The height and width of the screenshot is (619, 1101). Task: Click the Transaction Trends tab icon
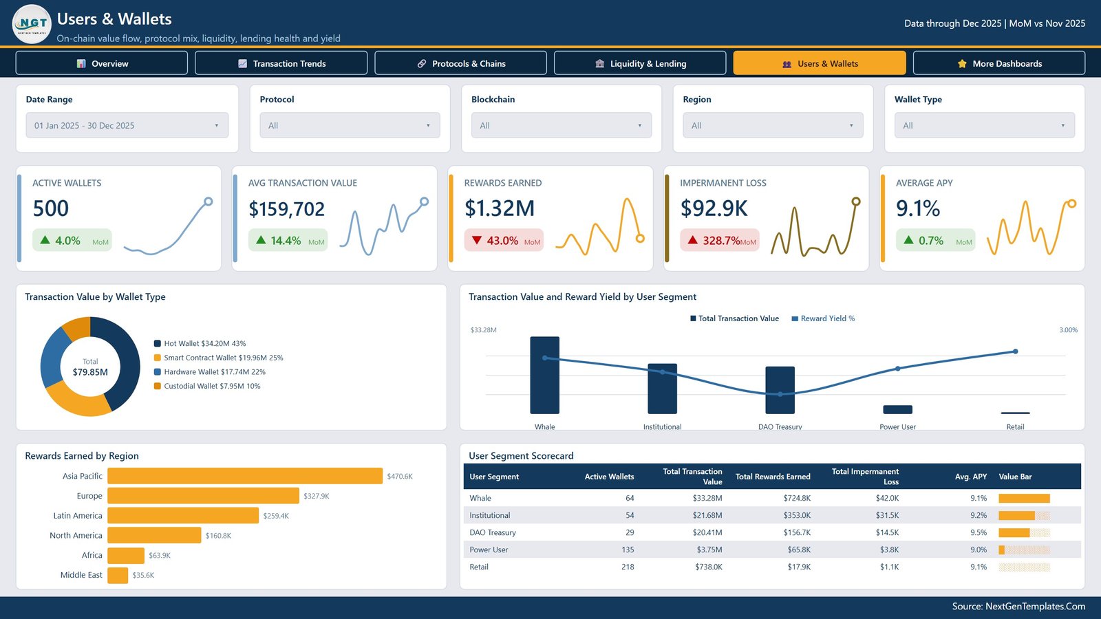point(242,63)
